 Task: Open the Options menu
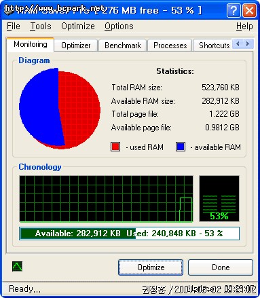(119, 26)
